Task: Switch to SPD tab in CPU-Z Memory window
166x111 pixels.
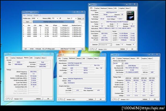Action: click(31, 58)
